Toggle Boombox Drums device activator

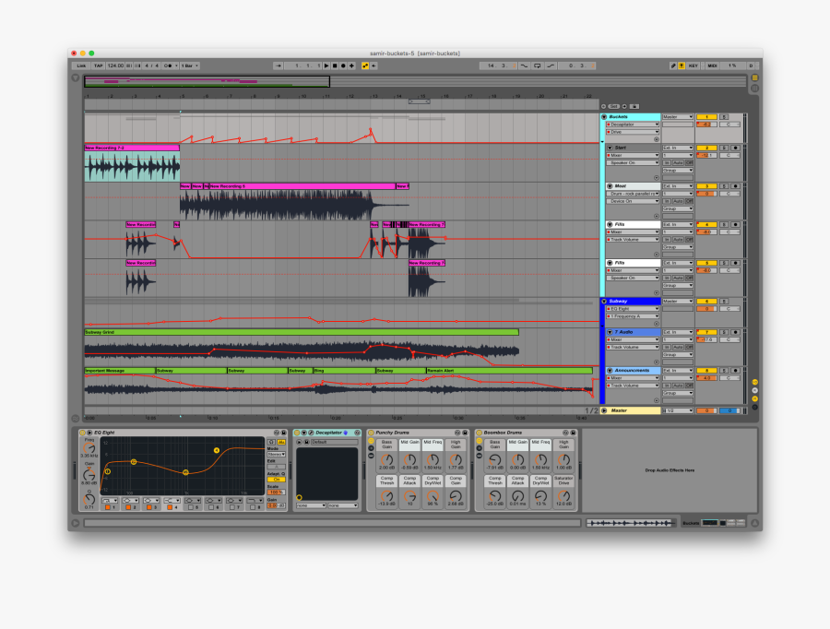(479, 433)
